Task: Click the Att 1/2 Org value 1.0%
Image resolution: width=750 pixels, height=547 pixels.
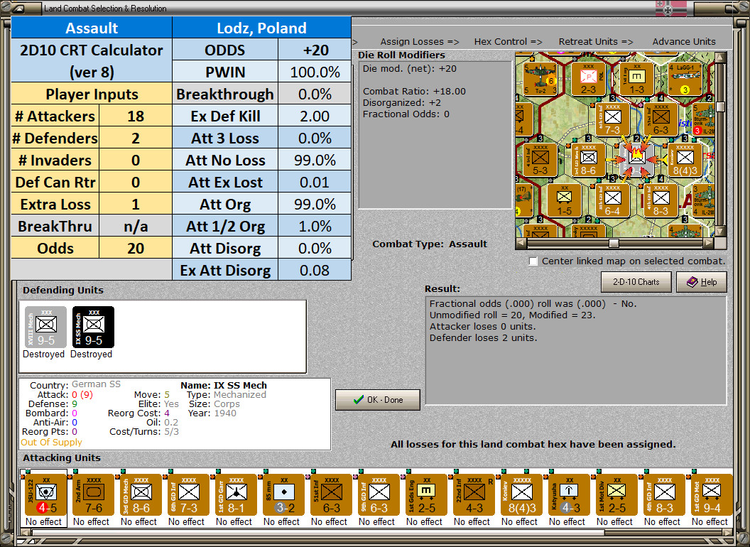Action: coord(315,227)
